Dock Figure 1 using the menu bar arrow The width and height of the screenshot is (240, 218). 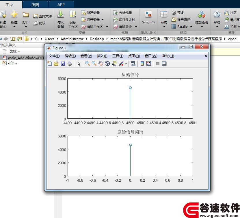pyautogui.click(x=206, y=56)
